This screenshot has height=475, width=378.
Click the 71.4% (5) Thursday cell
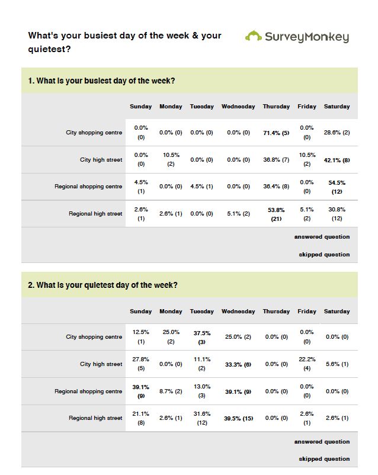(276, 133)
